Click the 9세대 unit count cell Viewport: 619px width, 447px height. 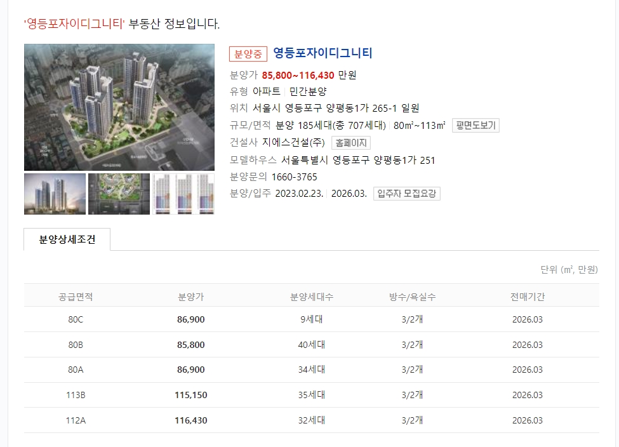coord(312,319)
